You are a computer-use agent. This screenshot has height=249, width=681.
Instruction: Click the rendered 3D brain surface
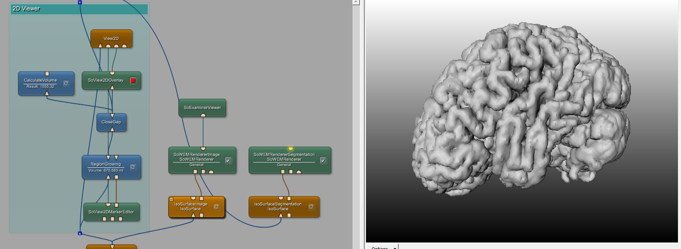[518, 113]
